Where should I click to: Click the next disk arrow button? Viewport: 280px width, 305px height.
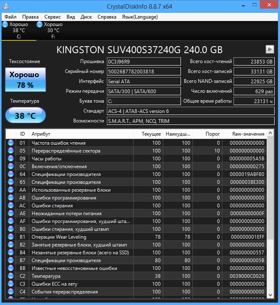(270, 49)
